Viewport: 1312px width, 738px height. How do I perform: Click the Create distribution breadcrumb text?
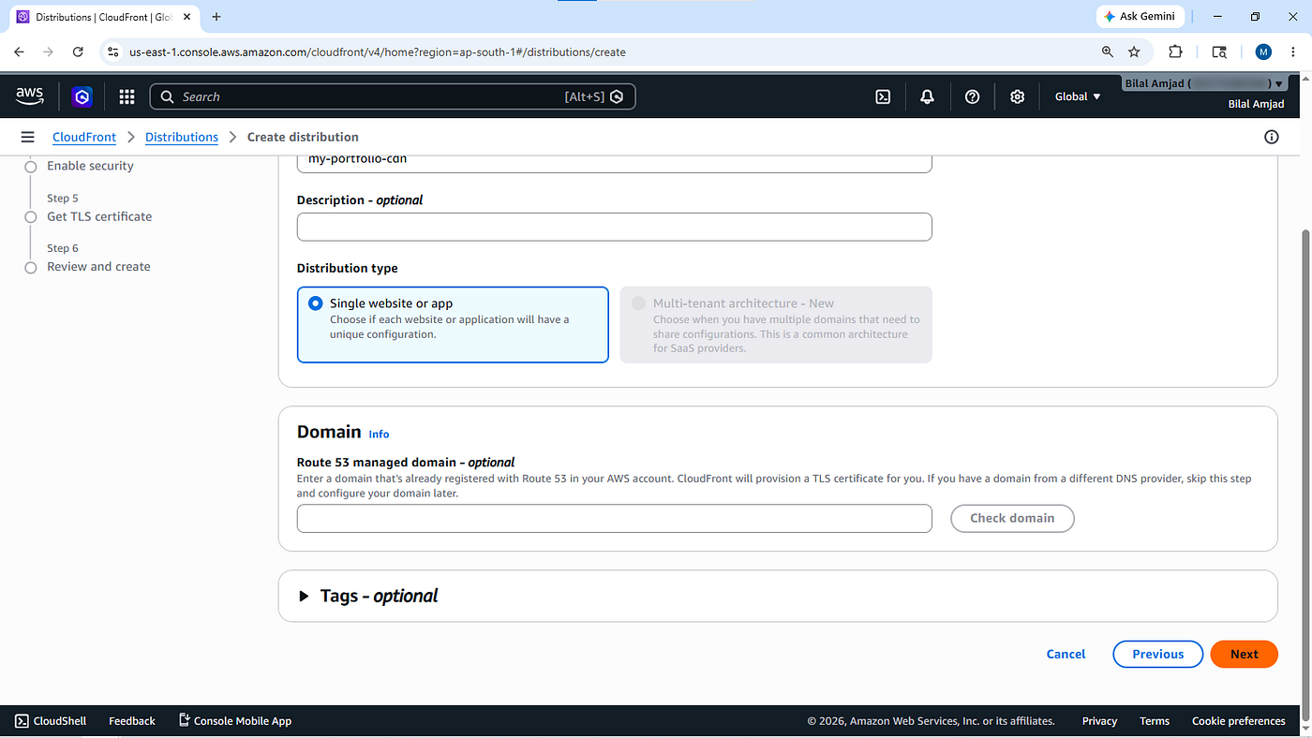(303, 137)
